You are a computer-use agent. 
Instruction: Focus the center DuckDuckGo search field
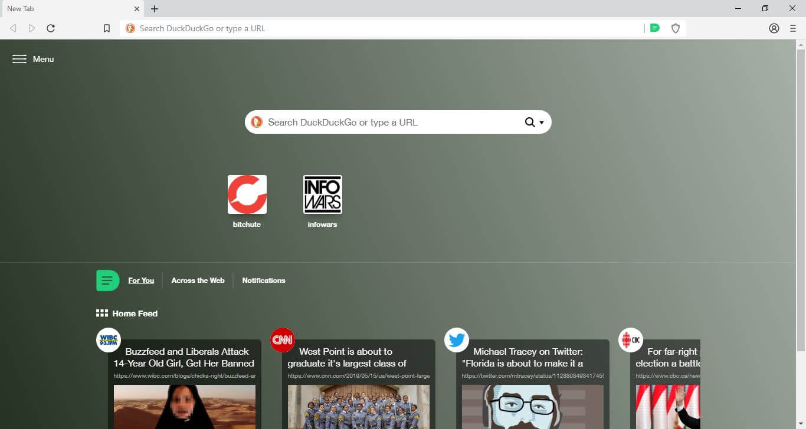[x=398, y=122]
